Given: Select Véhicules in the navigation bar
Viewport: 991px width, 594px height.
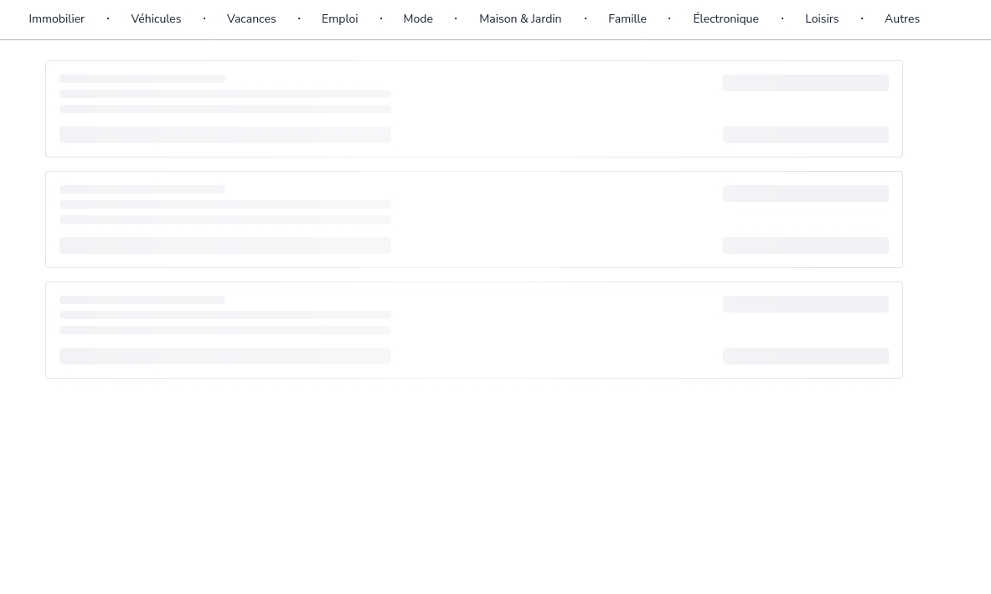Looking at the screenshot, I should tap(156, 18).
